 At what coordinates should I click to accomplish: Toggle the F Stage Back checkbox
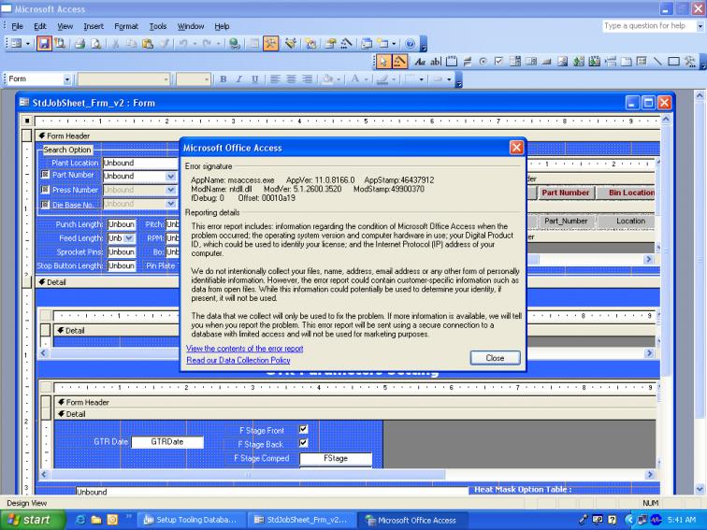tap(303, 443)
